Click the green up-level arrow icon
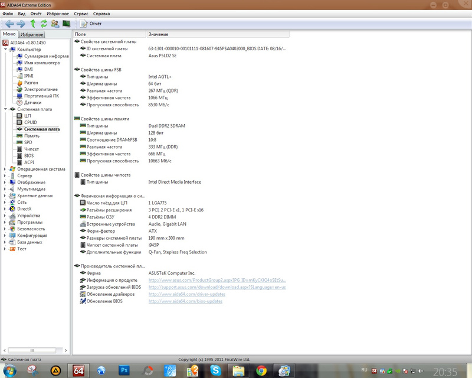 (x=33, y=24)
